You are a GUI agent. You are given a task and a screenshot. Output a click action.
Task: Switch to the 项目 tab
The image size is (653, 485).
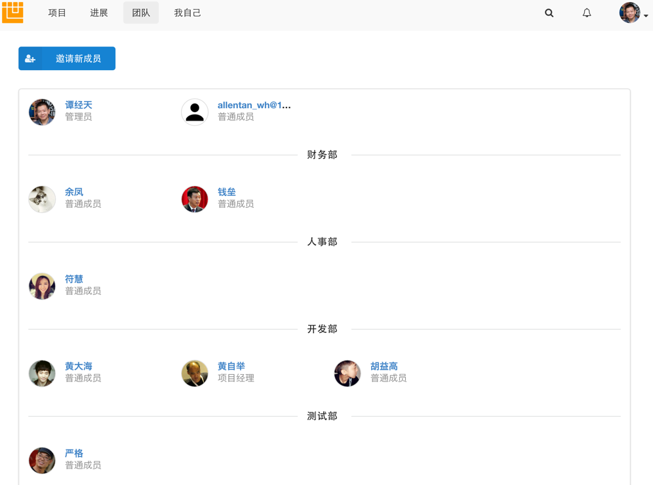57,12
